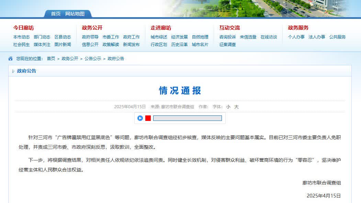Open the 政策解读 link
Screen dimensions: 361x203
[x=111, y=45]
